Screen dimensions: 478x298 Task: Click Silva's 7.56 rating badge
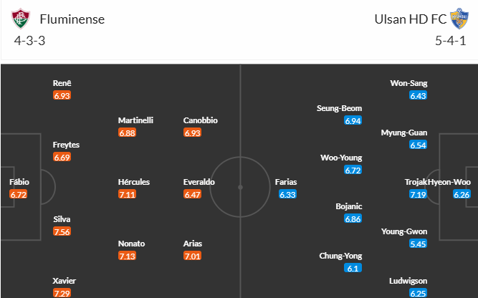tap(62, 231)
